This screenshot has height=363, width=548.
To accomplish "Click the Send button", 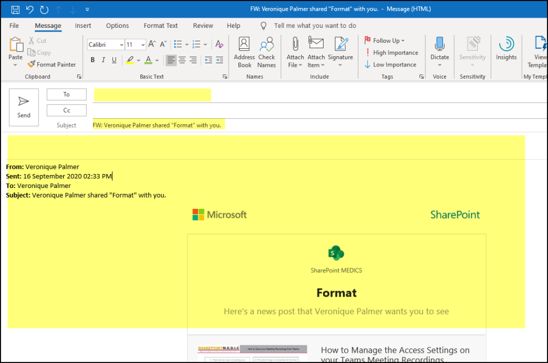I will click(x=24, y=107).
